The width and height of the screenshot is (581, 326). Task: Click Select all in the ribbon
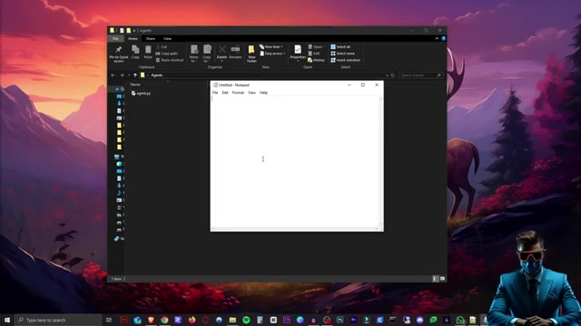coord(340,46)
